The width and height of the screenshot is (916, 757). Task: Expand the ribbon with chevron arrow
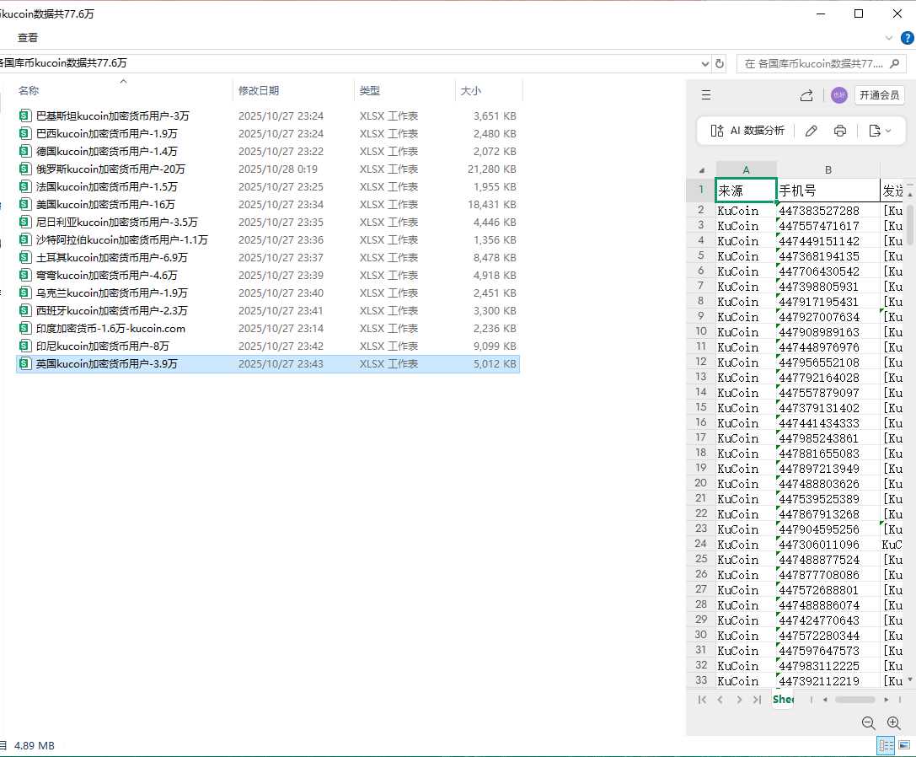point(889,38)
